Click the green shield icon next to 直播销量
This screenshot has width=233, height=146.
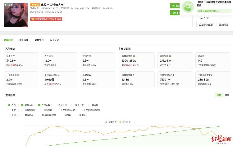coord(170,56)
